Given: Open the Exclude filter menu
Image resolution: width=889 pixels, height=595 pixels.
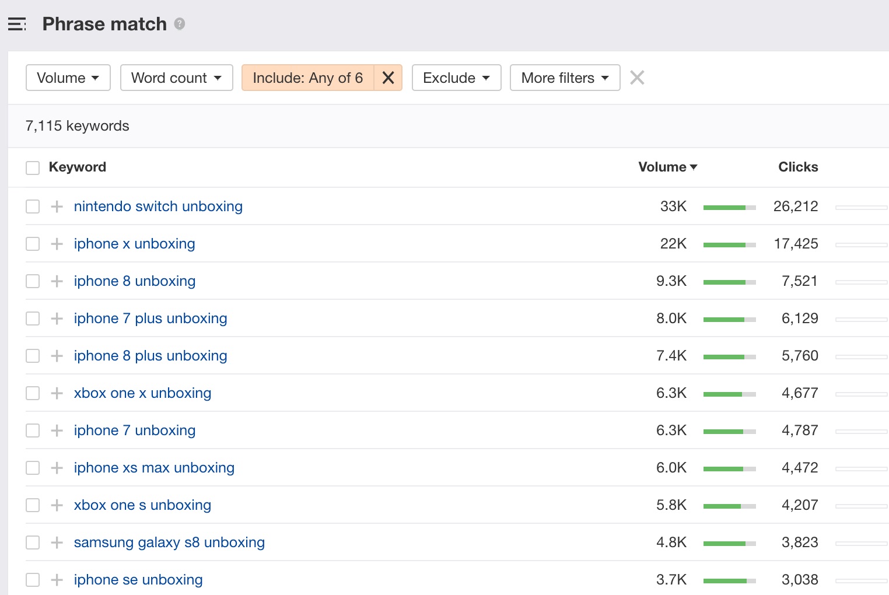Looking at the screenshot, I should point(456,78).
